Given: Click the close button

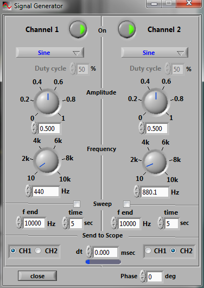Looking at the screenshot, I should (37, 276).
